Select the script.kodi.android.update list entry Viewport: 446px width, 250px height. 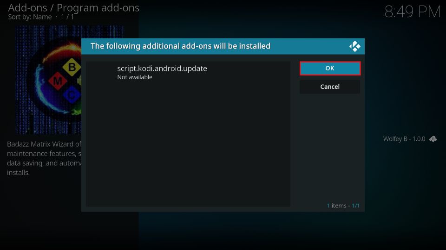tap(188, 72)
